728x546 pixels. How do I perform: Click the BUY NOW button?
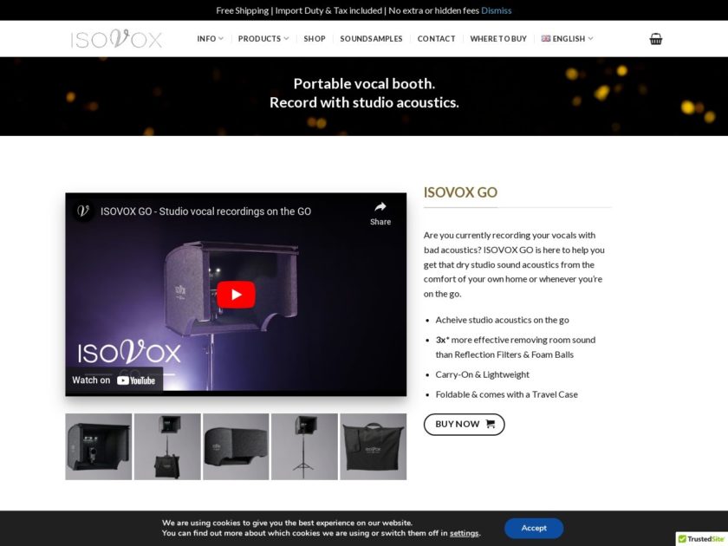[x=464, y=424]
